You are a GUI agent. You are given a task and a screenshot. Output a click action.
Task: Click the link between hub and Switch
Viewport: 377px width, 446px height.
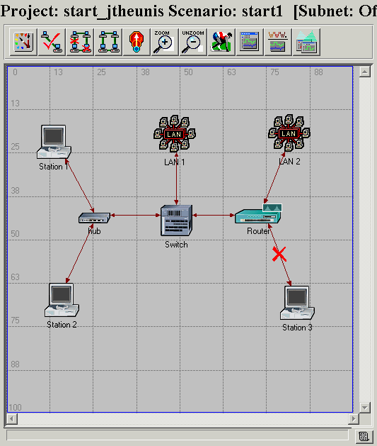tap(136, 216)
